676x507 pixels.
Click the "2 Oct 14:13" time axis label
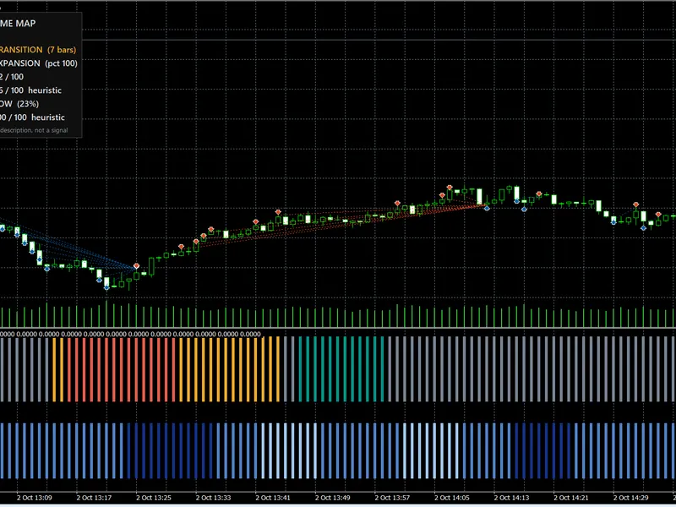click(x=511, y=498)
